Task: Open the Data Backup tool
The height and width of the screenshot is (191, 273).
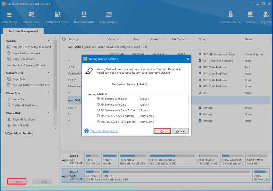Action: click(x=10, y=17)
